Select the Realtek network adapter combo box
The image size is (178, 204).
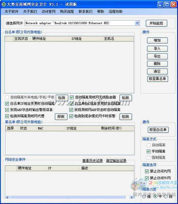pos(82,23)
